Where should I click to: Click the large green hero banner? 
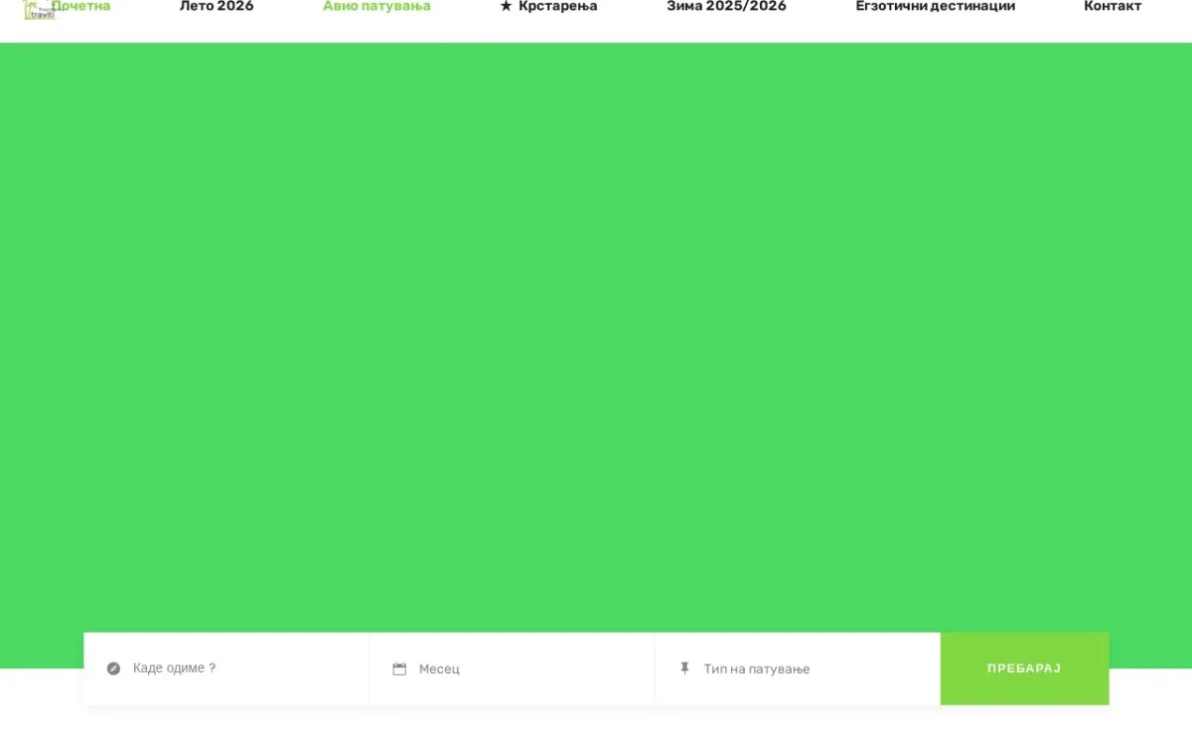596,338
